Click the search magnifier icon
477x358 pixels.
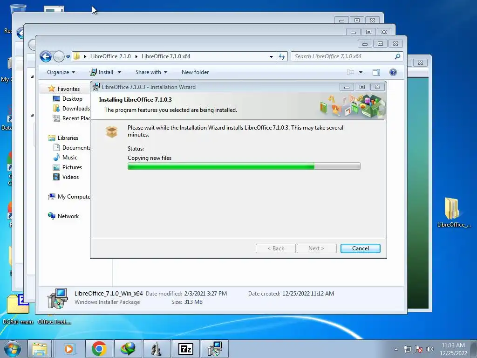point(397,56)
